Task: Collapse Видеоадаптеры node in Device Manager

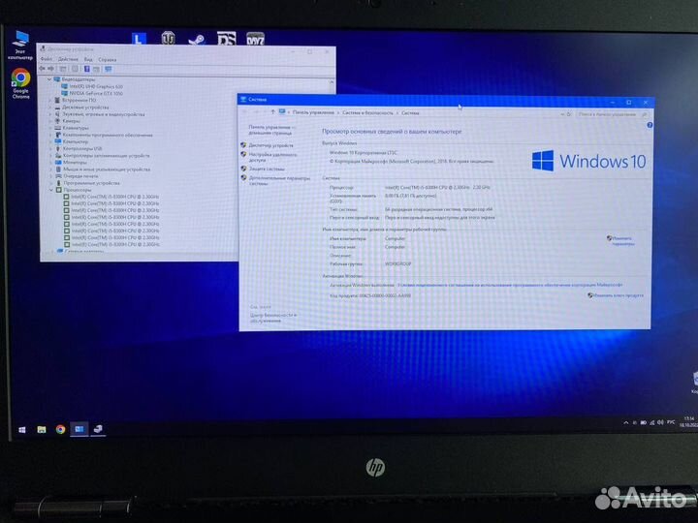Action: pos(49,79)
